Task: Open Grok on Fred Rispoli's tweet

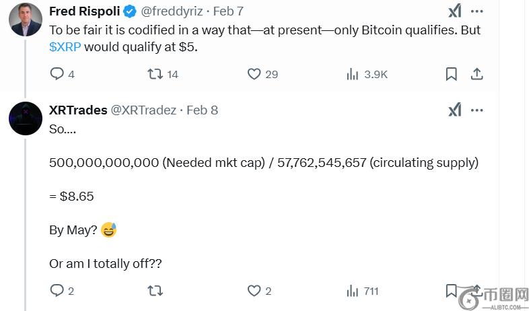Action: tap(454, 11)
